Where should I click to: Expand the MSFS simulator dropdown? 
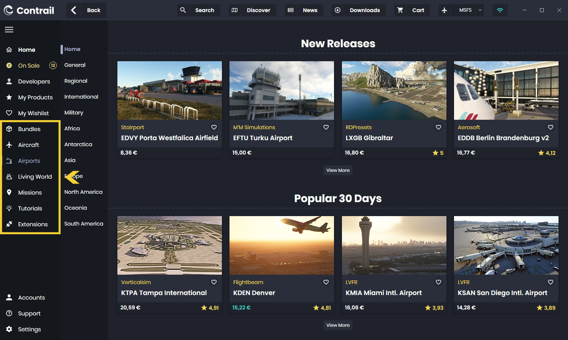[x=480, y=10]
